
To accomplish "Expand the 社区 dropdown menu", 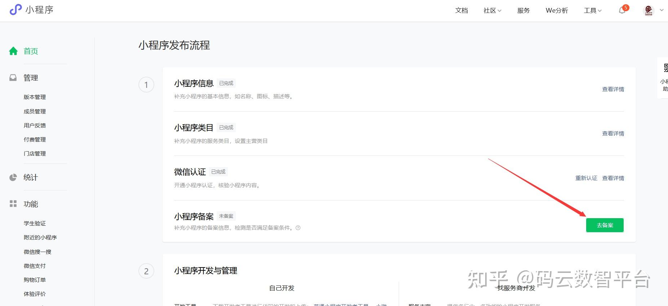I will tap(492, 10).
